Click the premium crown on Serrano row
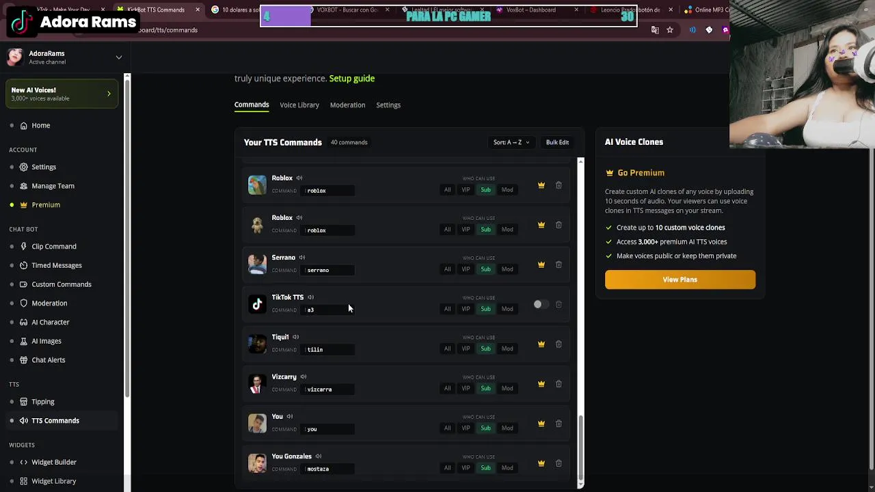This screenshot has width=875, height=492. click(x=541, y=264)
